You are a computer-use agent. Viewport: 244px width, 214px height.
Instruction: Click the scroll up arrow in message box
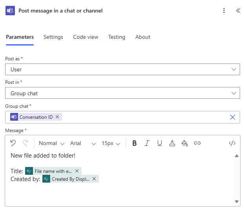pyautogui.click(x=237, y=156)
